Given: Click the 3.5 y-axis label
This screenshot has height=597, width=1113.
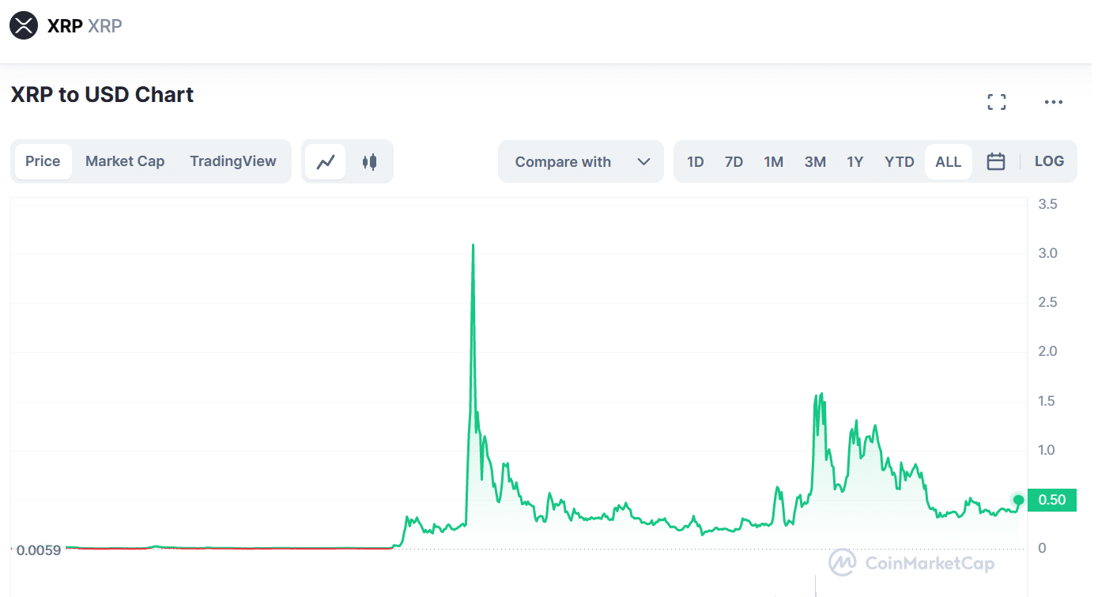Looking at the screenshot, I should [x=1048, y=204].
